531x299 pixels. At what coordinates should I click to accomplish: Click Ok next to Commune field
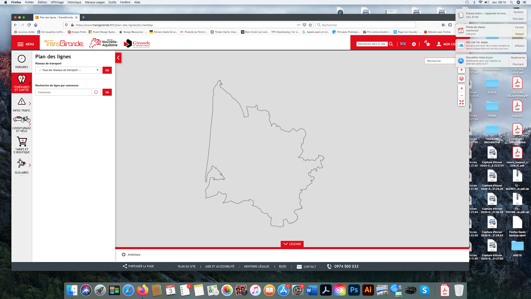tap(107, 92)
